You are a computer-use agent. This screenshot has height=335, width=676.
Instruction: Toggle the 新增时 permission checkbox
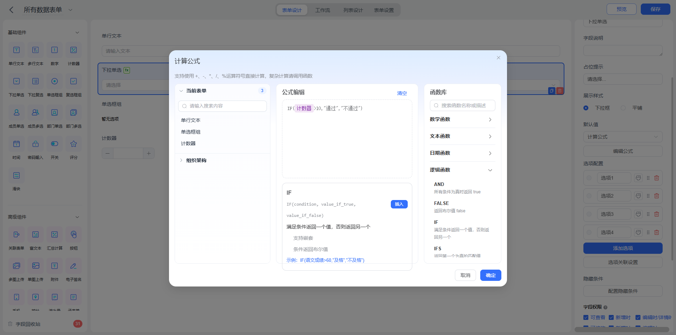click(x=611, y=317)
